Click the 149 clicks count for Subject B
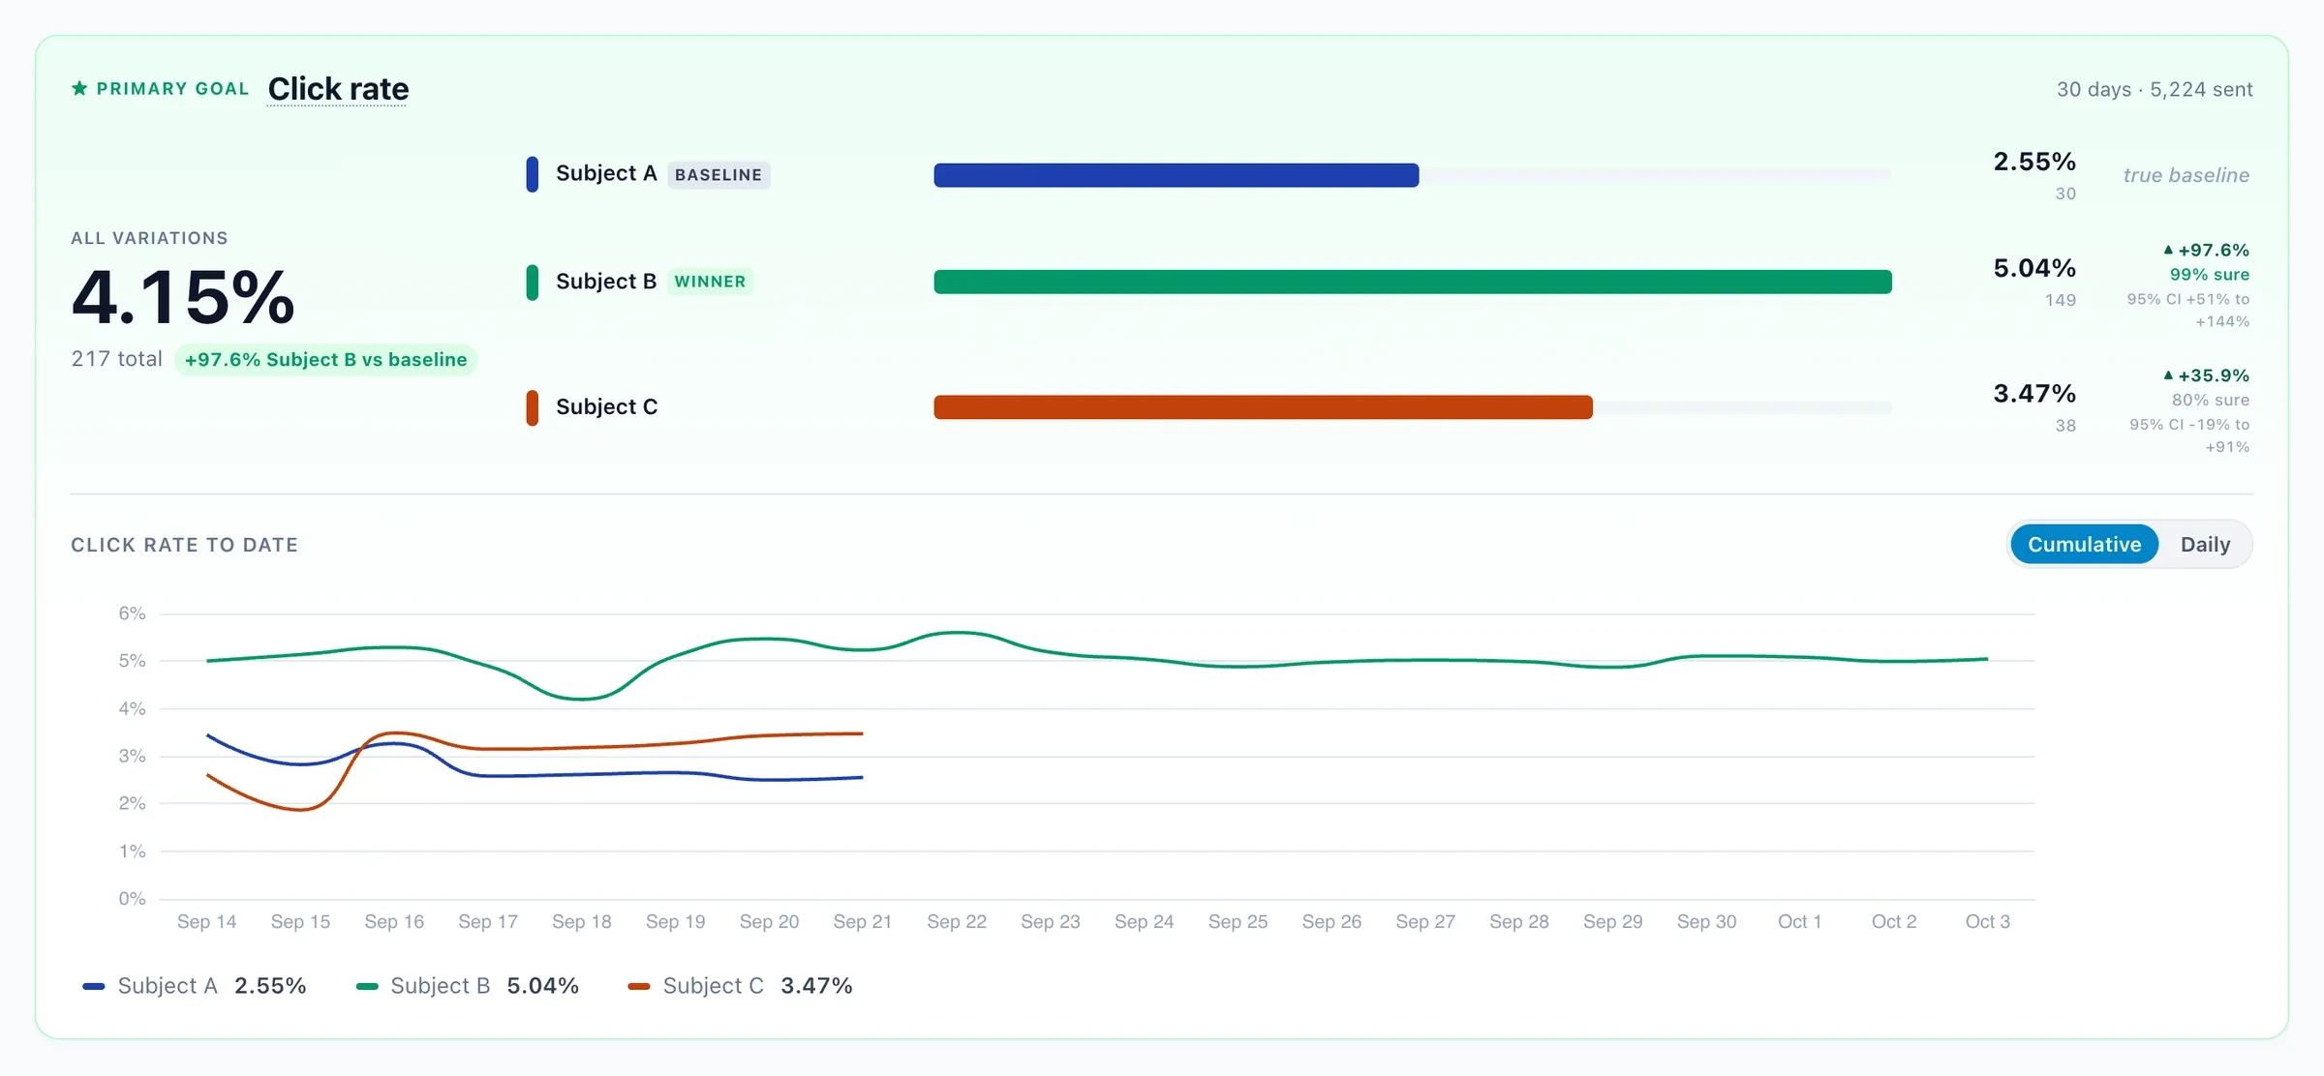This screenshot has height=1076, width=2324. pos(2060,300)
